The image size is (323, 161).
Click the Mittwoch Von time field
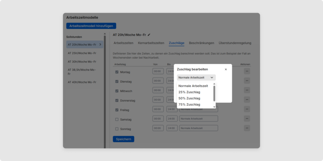coord(158,90)
